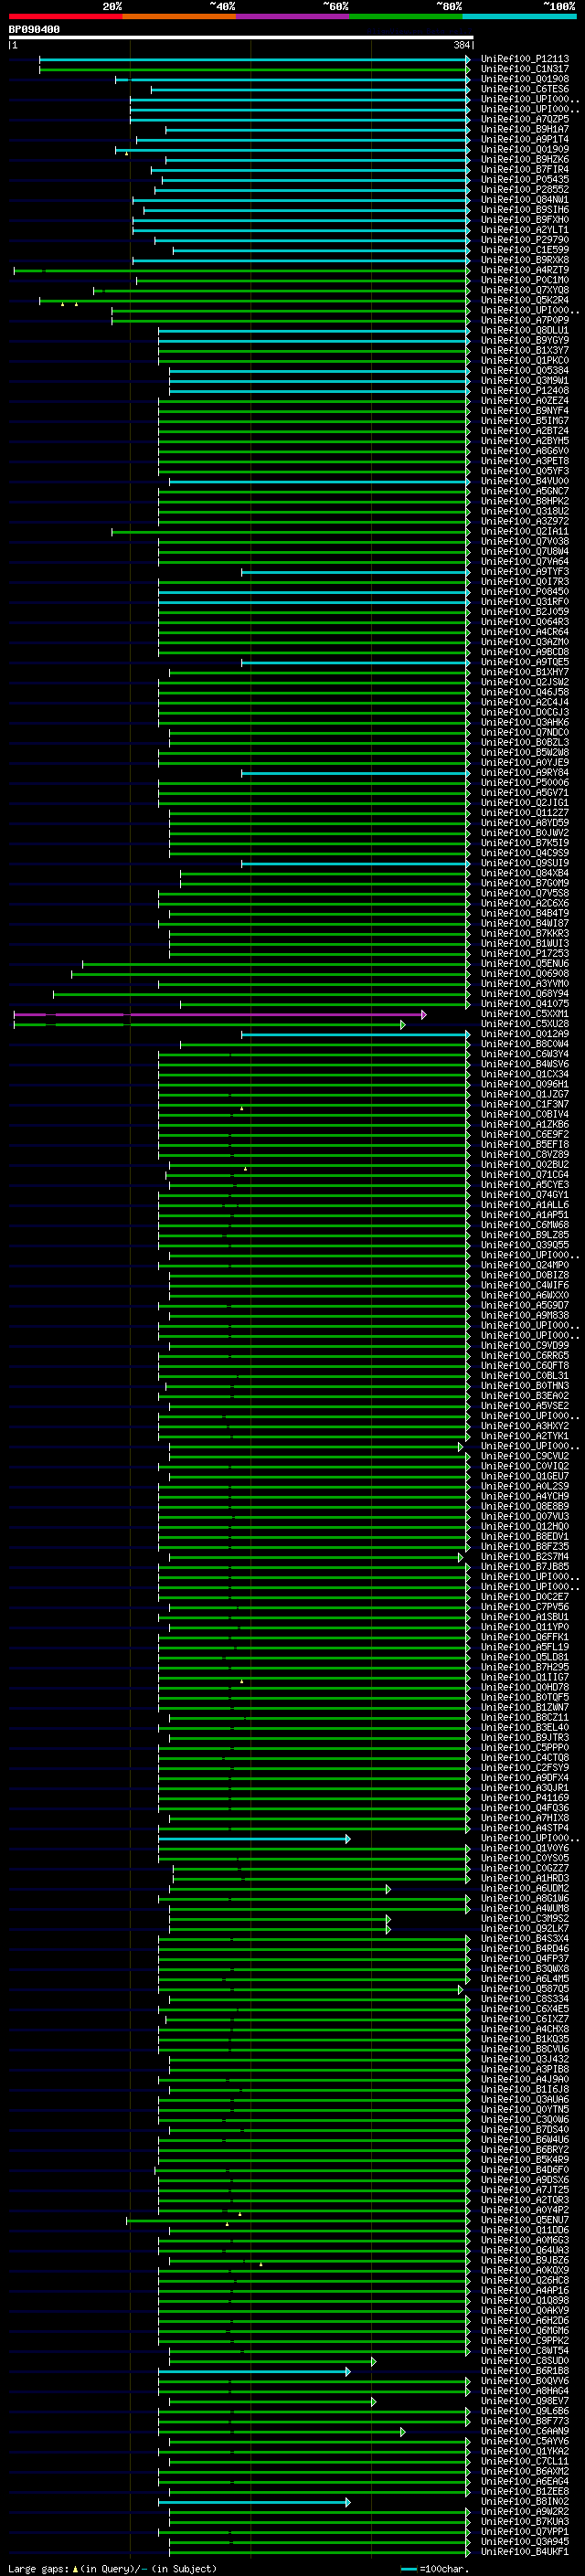Click the cyan alignment bar for Q012A9
Image resolution: width=585 pixels, height=2576 pixels.
pos(355,1034)
